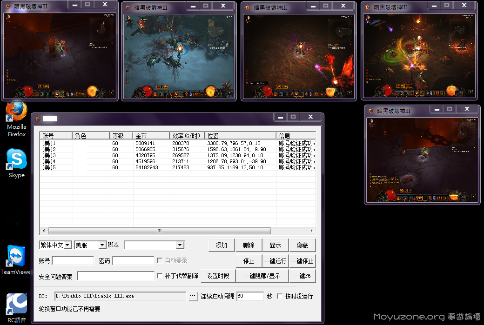
Task: Click the 停止 button
Action: (249, 261)
